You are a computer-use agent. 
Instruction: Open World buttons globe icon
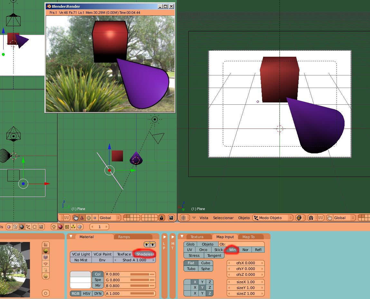[80, 227]
